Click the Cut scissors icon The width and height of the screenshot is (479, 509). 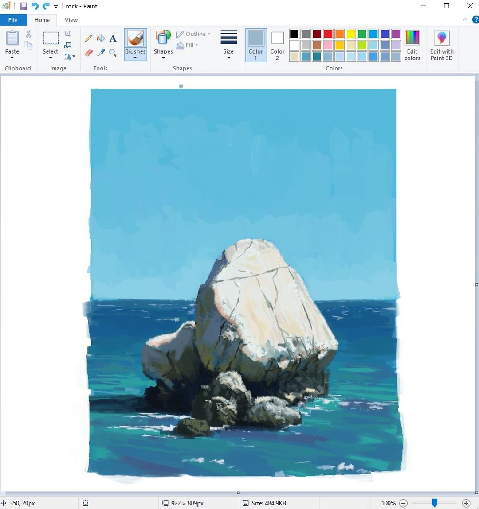(x=28, y=34)
